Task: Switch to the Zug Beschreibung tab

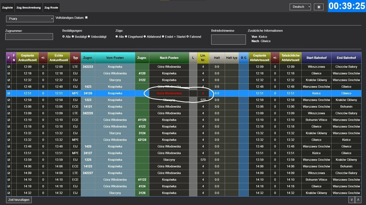Action: click(29, 8)
